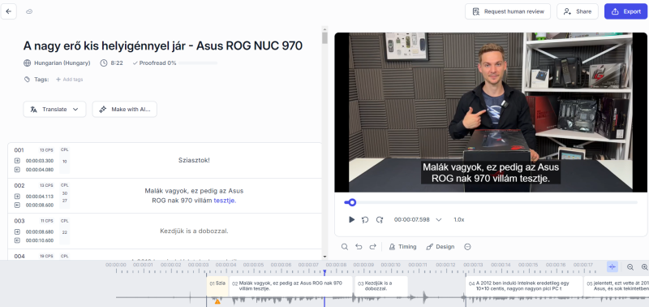
Task: Undo the last edit
Action: [x=359, y=247]
